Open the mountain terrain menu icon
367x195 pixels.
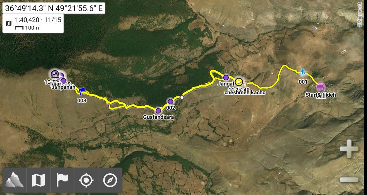click(15, 180)
